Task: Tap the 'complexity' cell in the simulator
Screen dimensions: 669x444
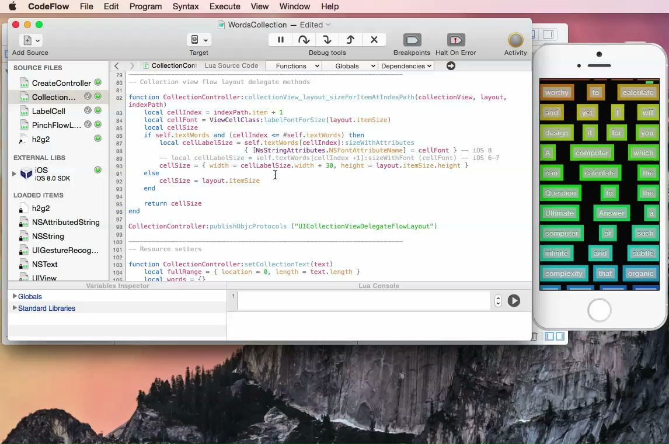Action: coord(563,273)
